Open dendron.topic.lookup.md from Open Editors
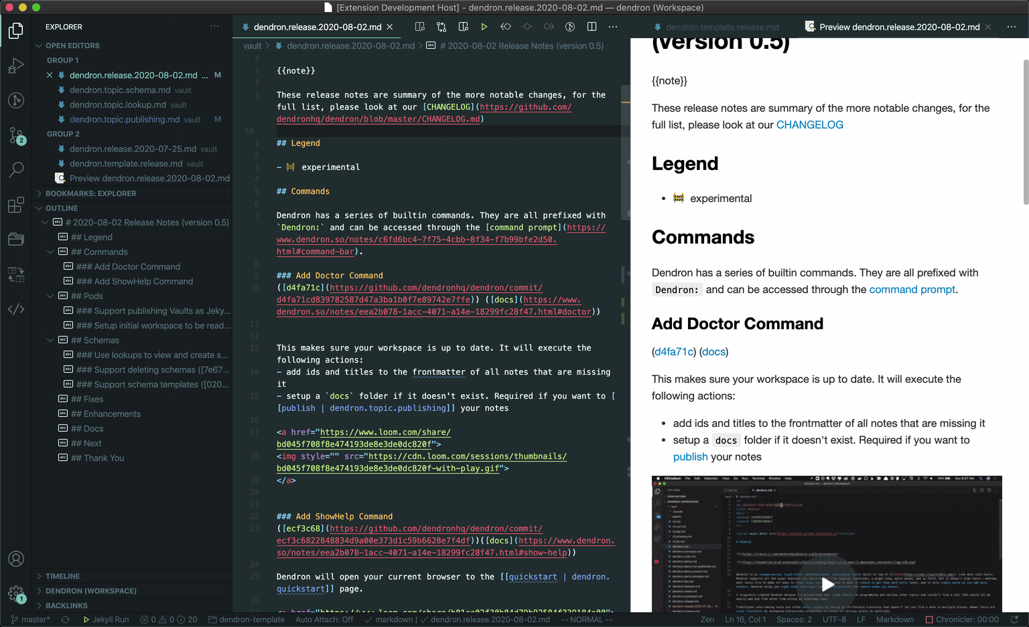Image resolution: width=1029 pixels, height=627 pixels. [x=117, y=105]
